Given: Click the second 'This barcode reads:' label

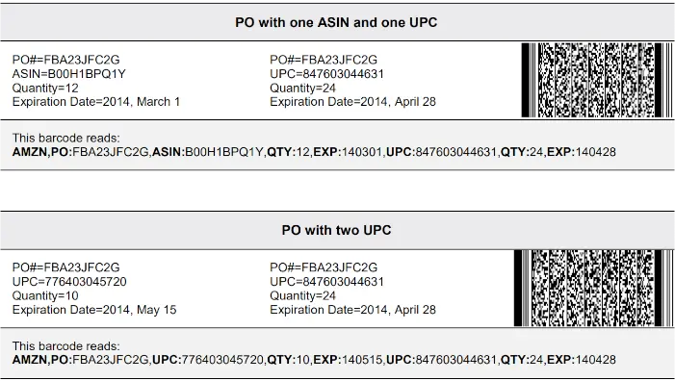Looking at the screenshot, I should tap(65, 346).
